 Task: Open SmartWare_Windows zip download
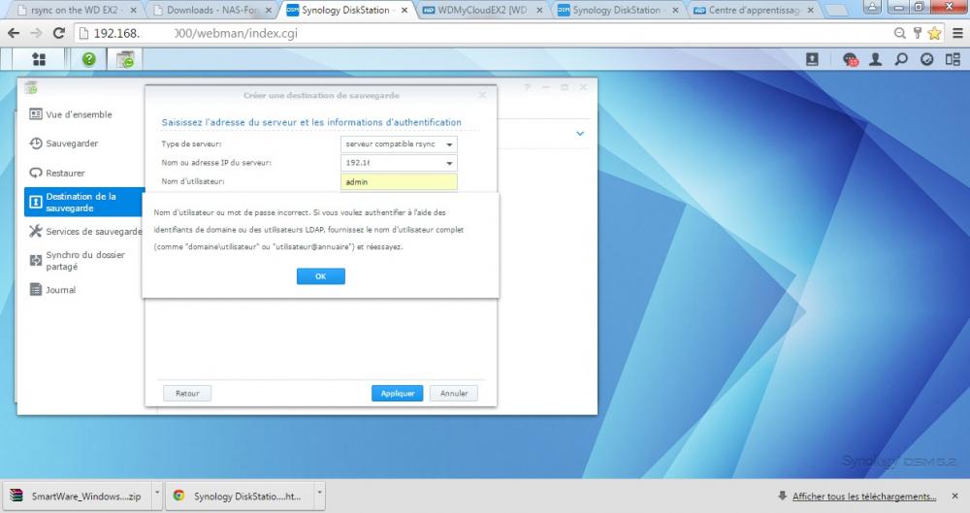tap(77, 496)
